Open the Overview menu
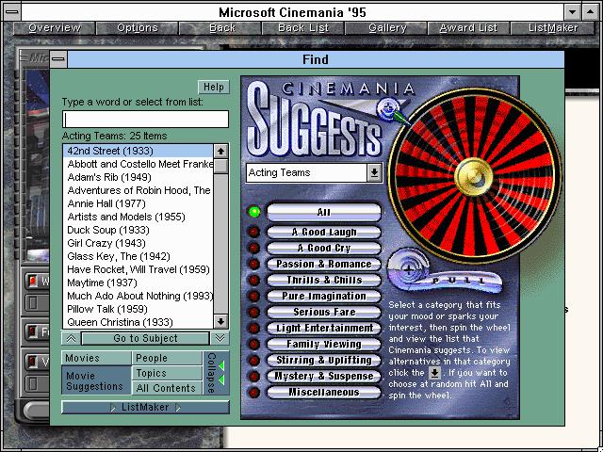The height and width of the screenshot is (452, 603). click(x=55, y=28)
